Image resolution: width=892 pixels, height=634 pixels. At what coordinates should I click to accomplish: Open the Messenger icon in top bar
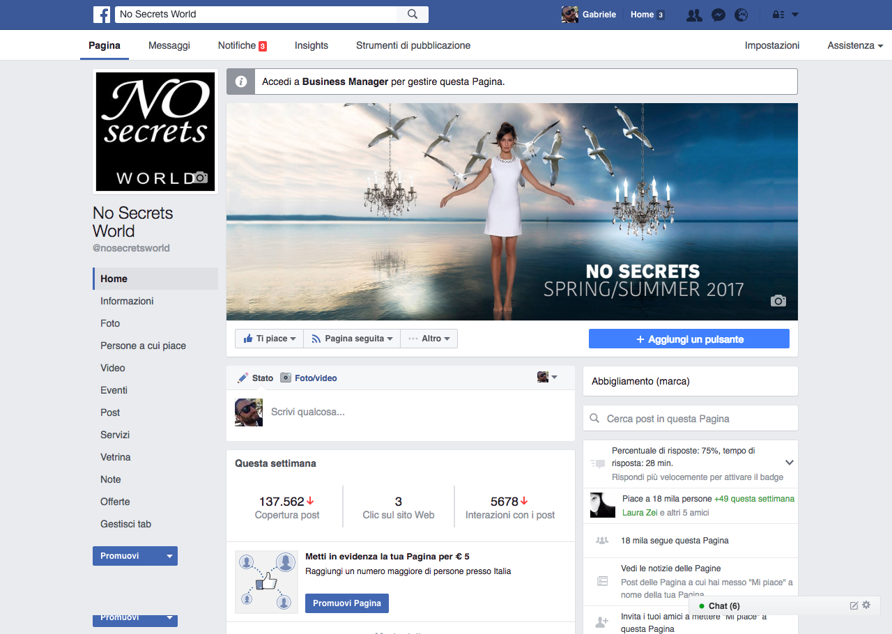coord(718,15)
